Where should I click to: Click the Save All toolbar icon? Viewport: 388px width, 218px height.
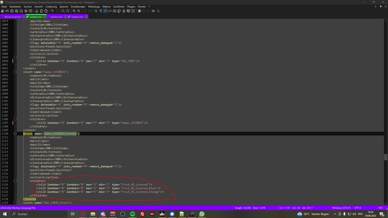pyautogui.click(x=16, y=11)
